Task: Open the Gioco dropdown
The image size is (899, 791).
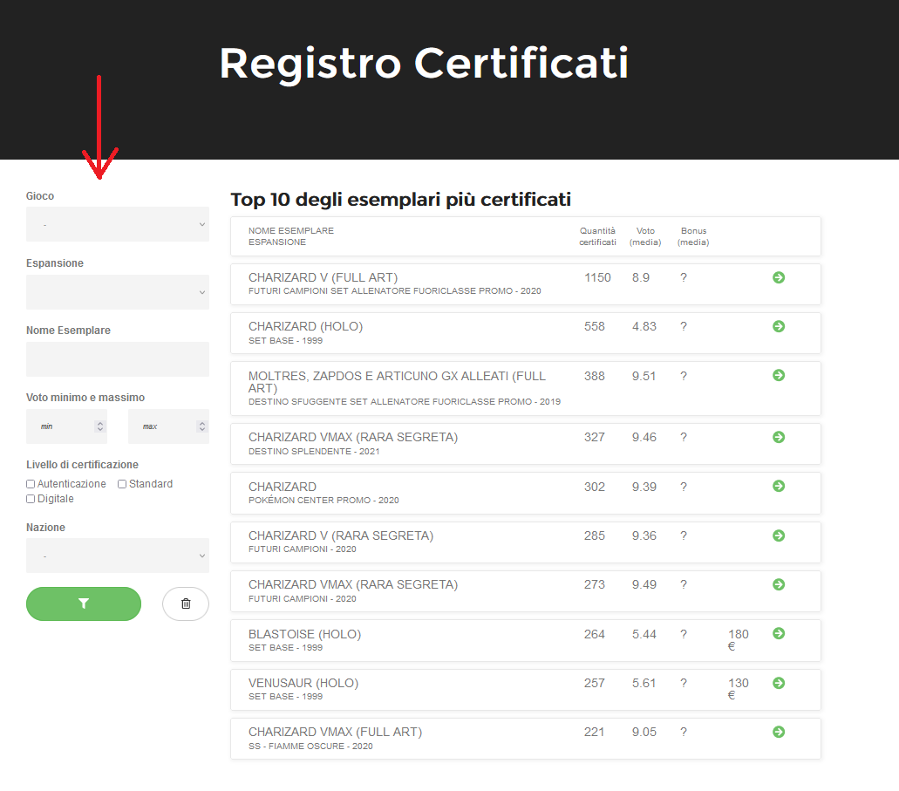Action: tap(118, 224)
